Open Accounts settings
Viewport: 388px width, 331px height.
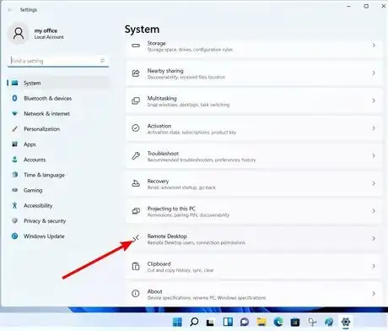[58, 160]
